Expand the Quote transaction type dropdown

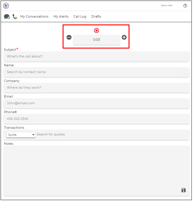point(21,135)
